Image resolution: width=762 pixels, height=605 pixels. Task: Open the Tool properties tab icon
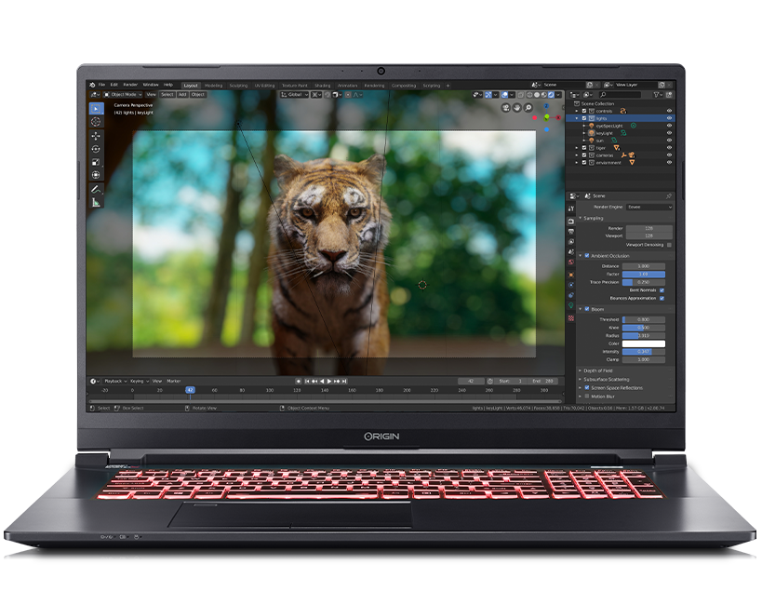[x=571, y=208]
